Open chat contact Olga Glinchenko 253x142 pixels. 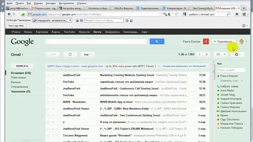click(230, 120)
